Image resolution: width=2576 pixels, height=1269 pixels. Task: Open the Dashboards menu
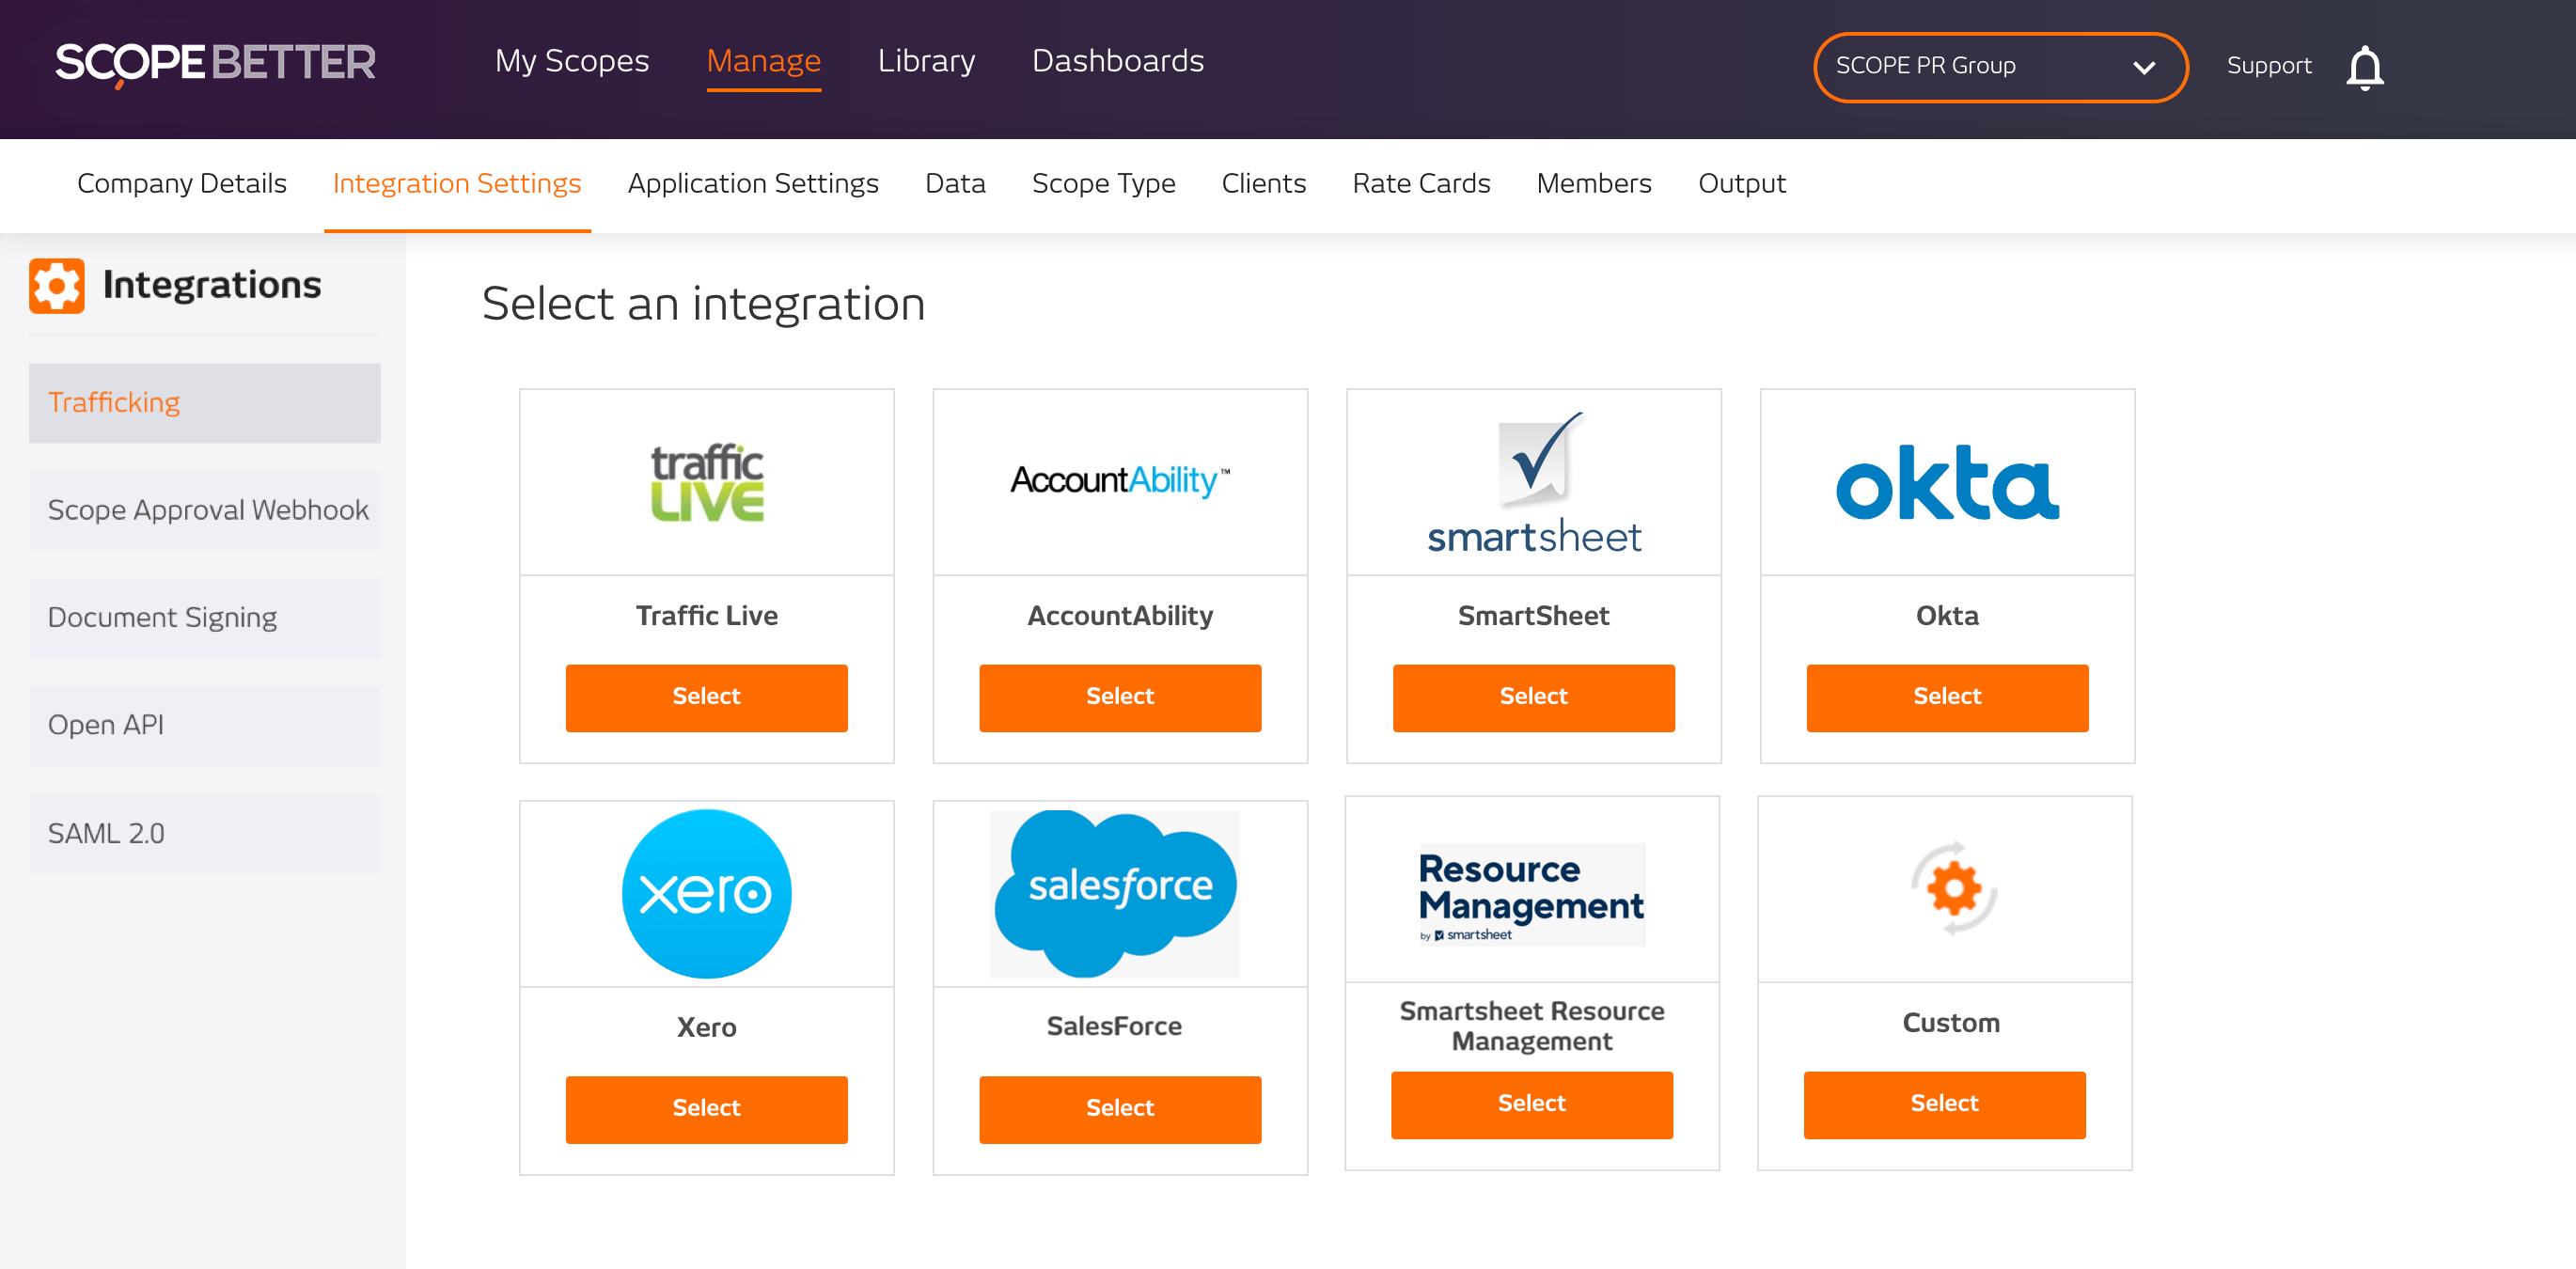(1117, 61)
